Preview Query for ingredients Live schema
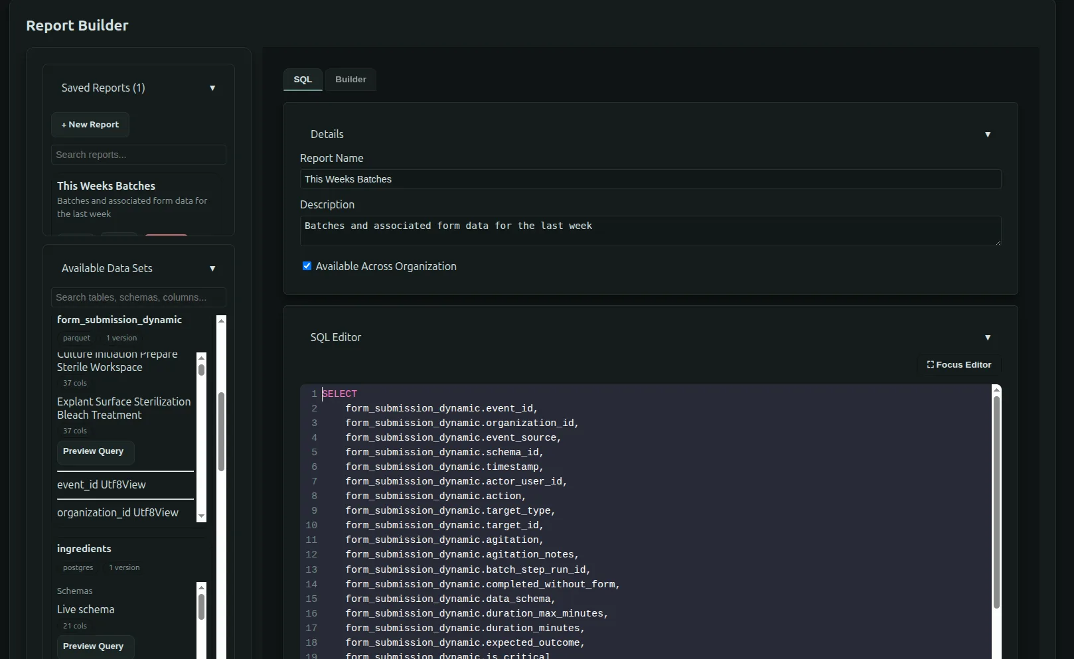The width and height of the screenshot is (1074, 659). [x=96, y=646]
